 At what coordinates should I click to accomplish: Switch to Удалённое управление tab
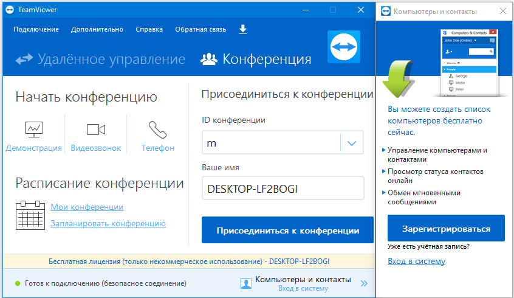coord(100,59)
